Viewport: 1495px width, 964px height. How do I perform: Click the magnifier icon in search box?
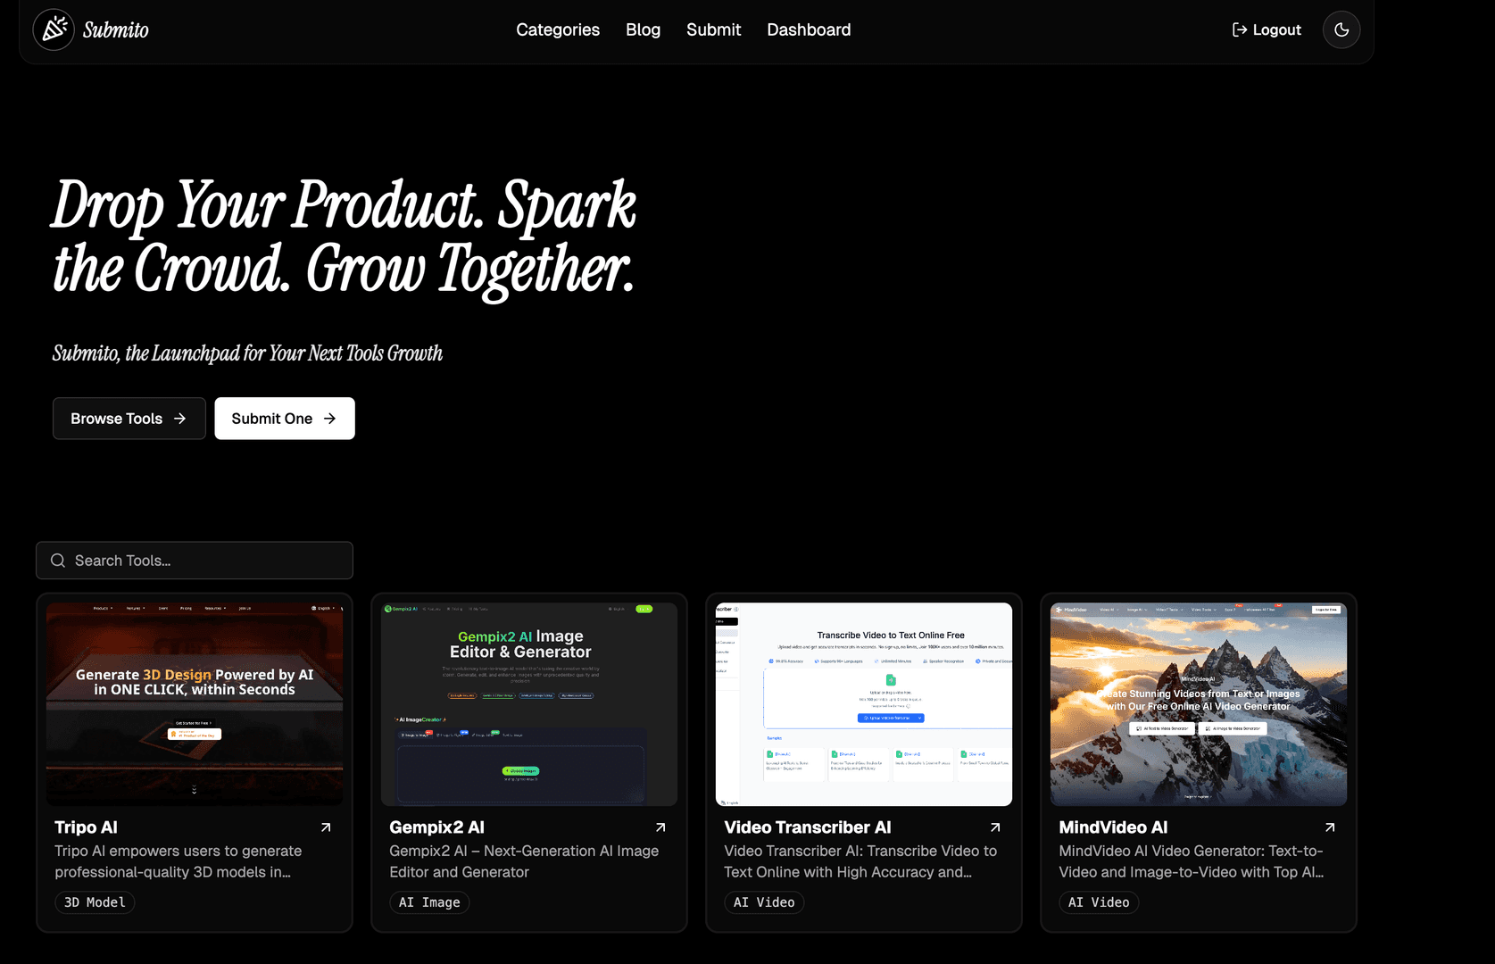tap(58, 561)
